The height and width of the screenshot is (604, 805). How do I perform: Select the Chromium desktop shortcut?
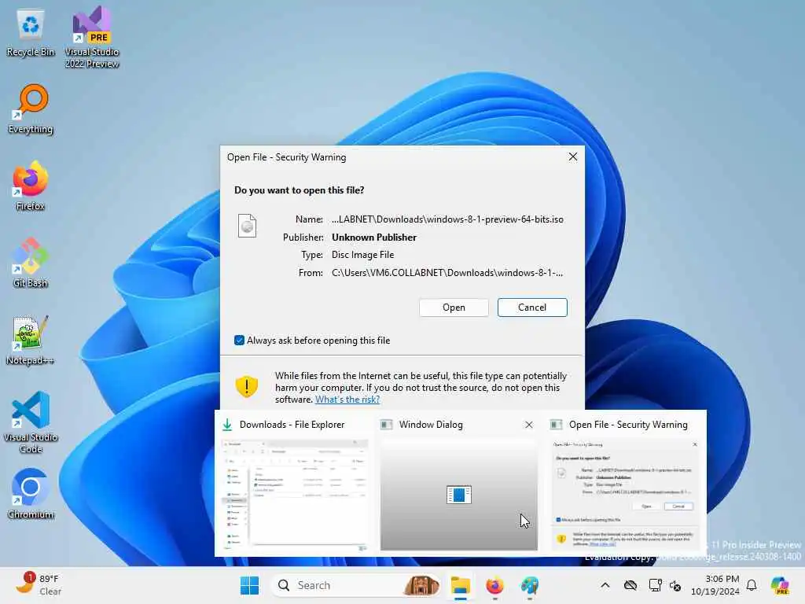coord(31,494)
